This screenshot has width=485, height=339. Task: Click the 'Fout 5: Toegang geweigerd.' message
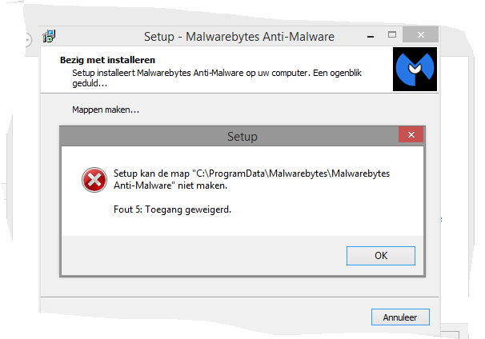tap(172, 209)
